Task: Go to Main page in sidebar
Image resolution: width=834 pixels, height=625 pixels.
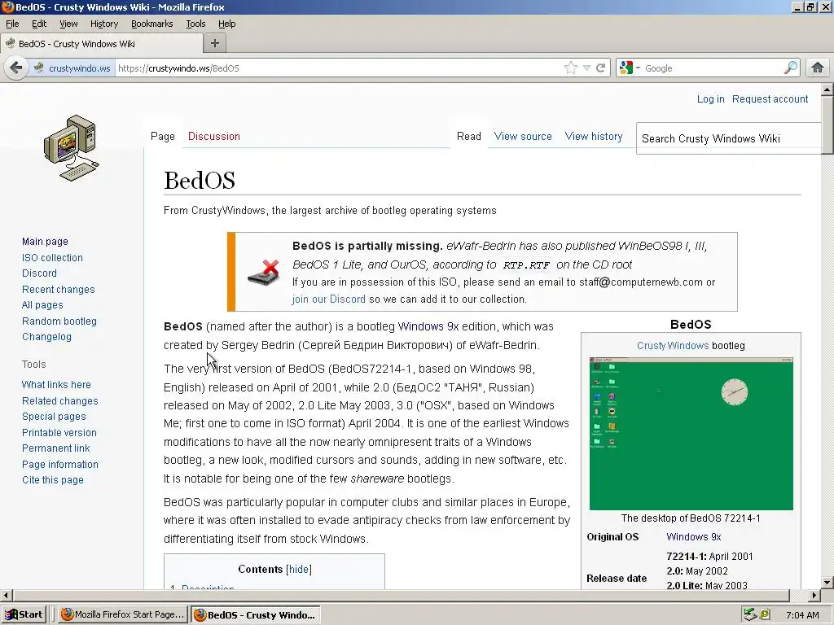Action: coord(46,241)
